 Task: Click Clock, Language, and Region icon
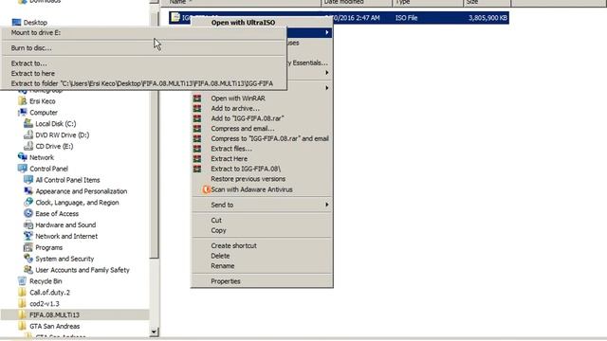pyautogui.click(x=28, y=202)
